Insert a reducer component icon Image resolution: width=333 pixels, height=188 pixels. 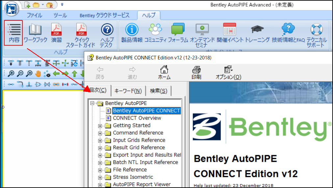coord(38,84)
